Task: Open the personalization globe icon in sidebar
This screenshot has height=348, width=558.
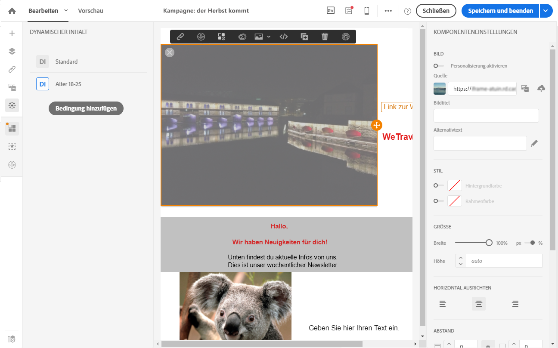Action: [x=12, y=164]
